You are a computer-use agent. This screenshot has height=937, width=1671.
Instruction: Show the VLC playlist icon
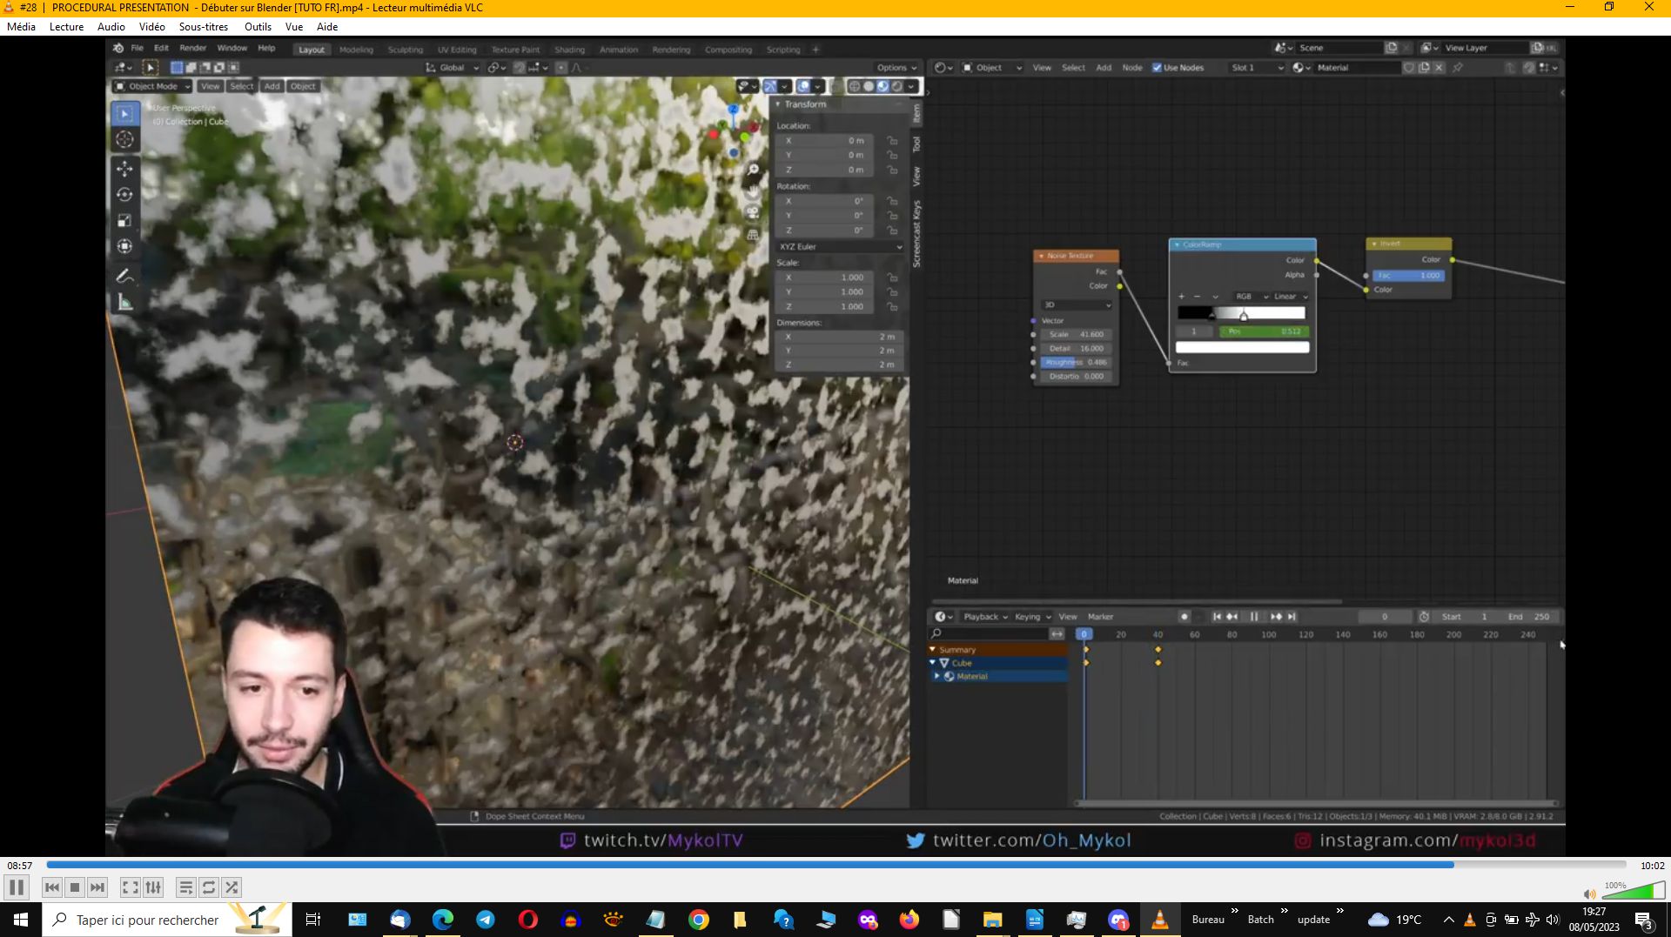pos(185,887)
